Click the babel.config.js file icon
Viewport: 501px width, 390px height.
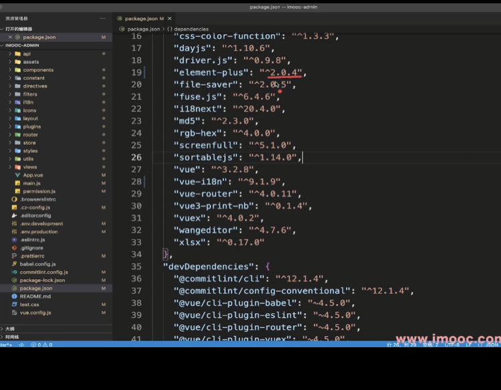(14, 264)
